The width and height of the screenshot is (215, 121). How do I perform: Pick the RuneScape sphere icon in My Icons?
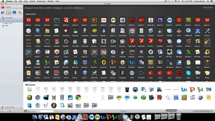(54, 105)
